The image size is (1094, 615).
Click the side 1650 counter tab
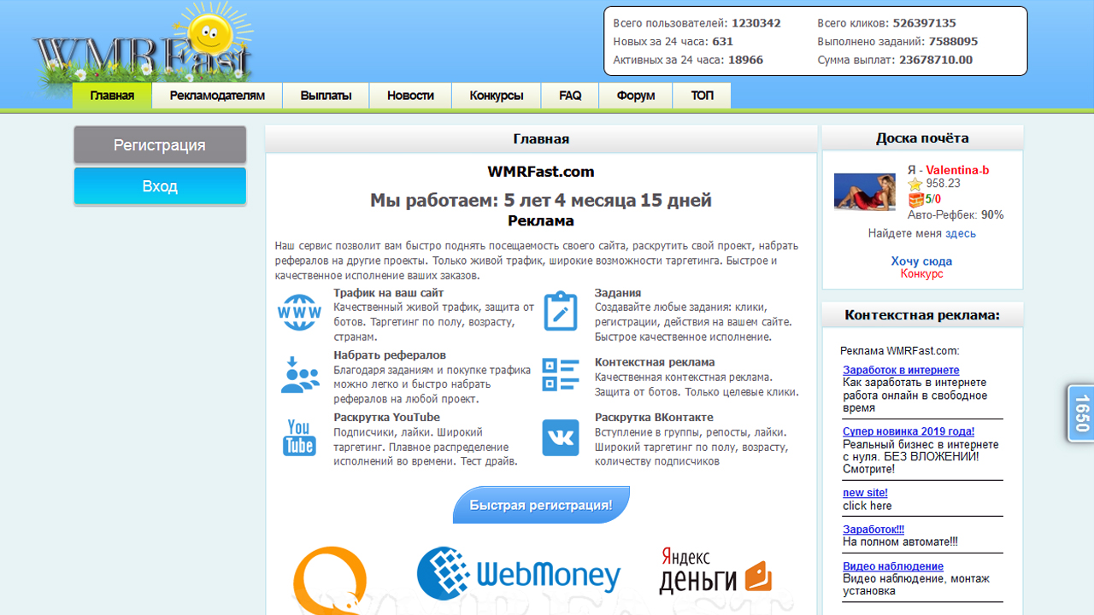pos(1081,413)
